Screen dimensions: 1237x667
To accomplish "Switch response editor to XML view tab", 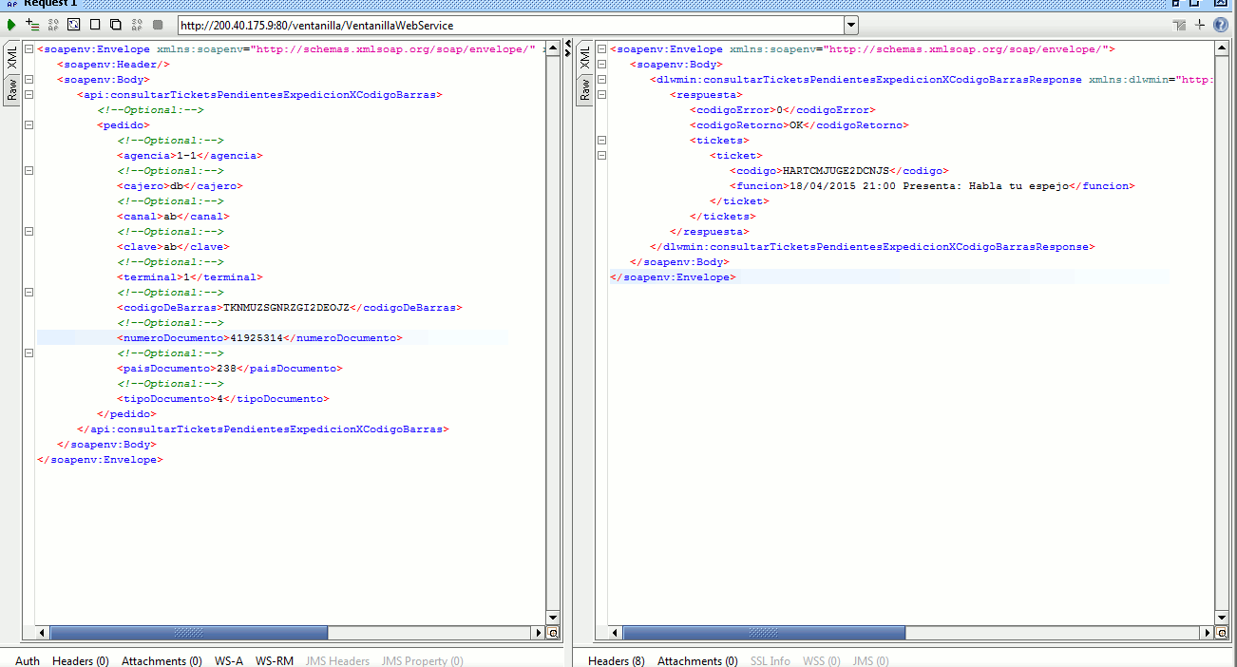I will pos(585,57).
